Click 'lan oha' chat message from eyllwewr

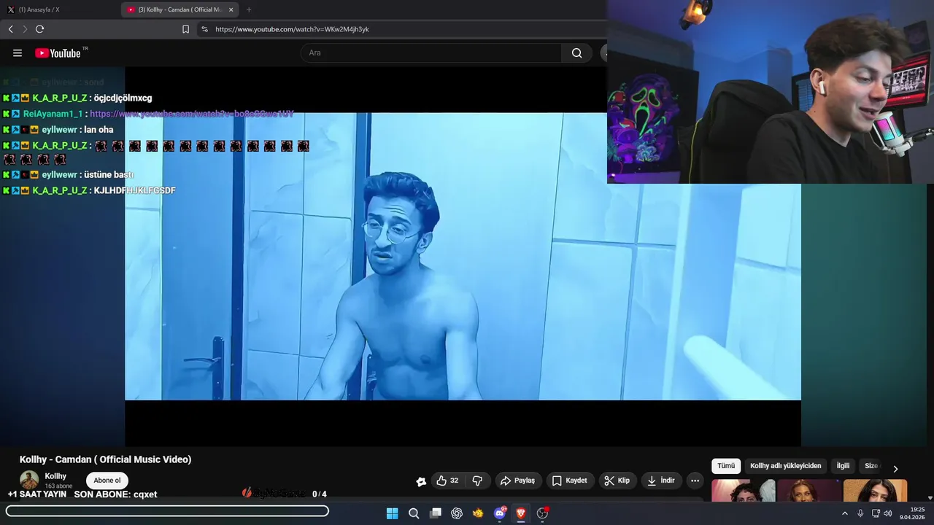click(99, 130)
